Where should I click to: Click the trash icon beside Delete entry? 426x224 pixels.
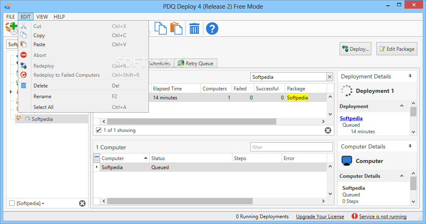click(24, 85)
